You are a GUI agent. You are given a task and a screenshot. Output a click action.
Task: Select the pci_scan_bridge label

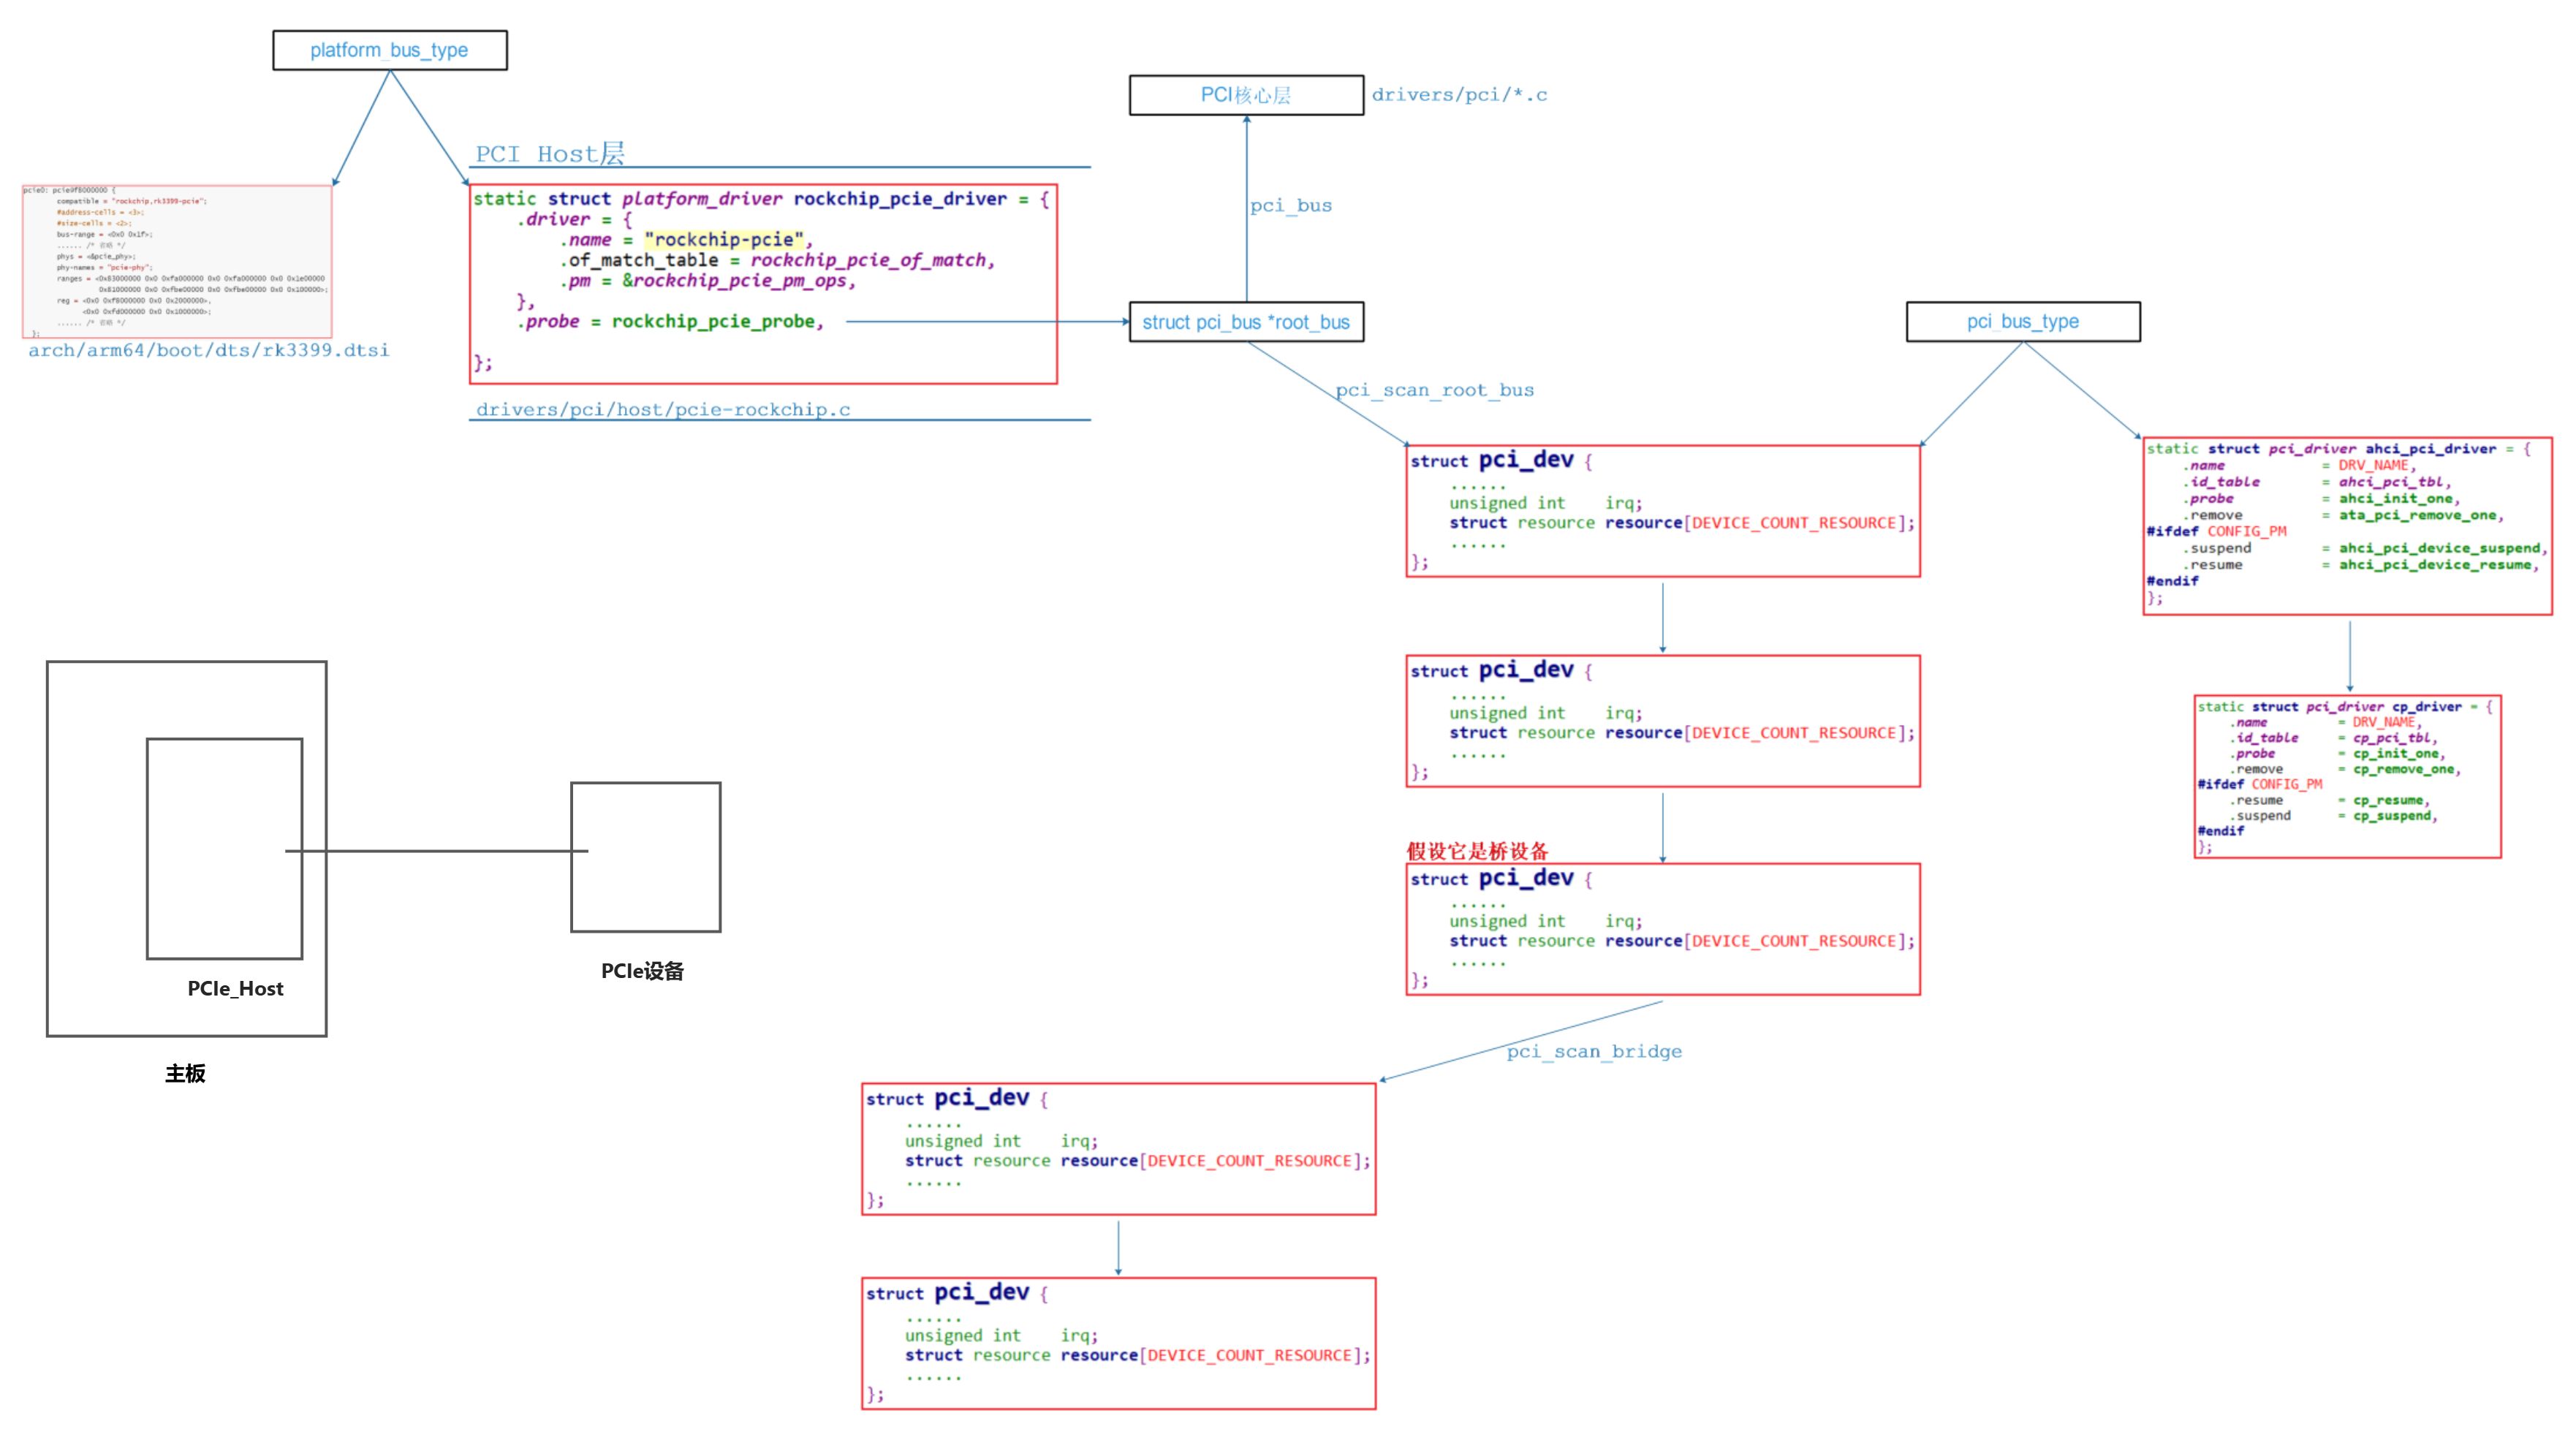(1594, 1051)
